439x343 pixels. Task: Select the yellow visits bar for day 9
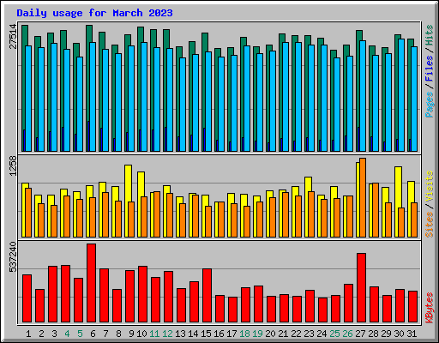[127, 201]
